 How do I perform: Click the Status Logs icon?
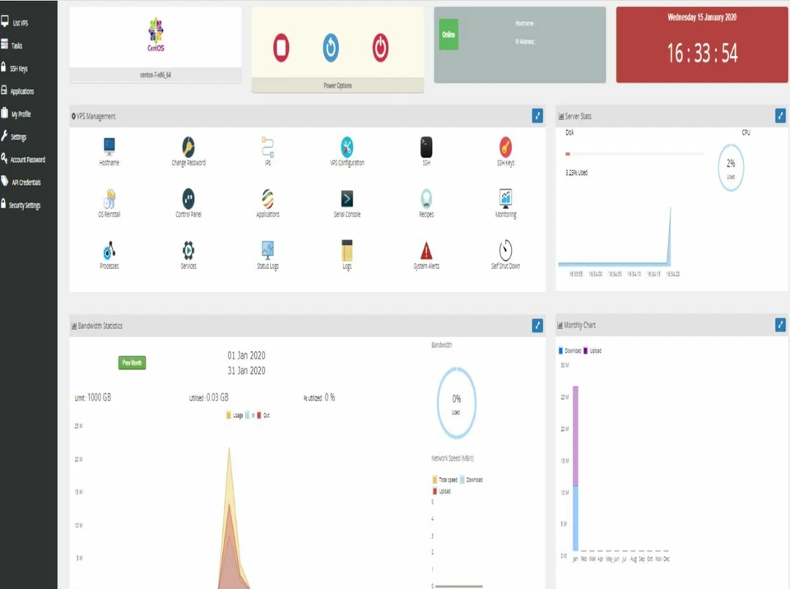(267, 250)
